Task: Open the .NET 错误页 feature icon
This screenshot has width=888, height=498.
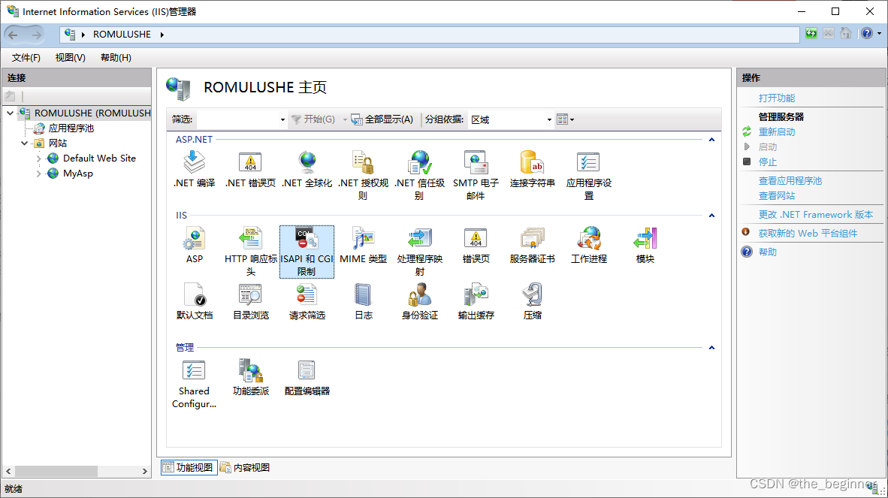Action: tap(250, 163)
